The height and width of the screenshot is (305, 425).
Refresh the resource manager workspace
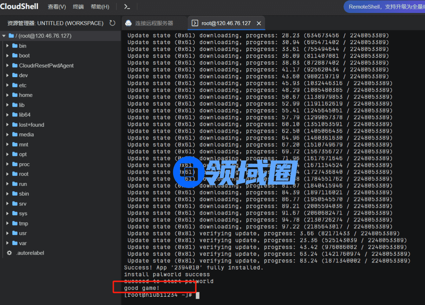pyautogui.click(x=113, y=23)
